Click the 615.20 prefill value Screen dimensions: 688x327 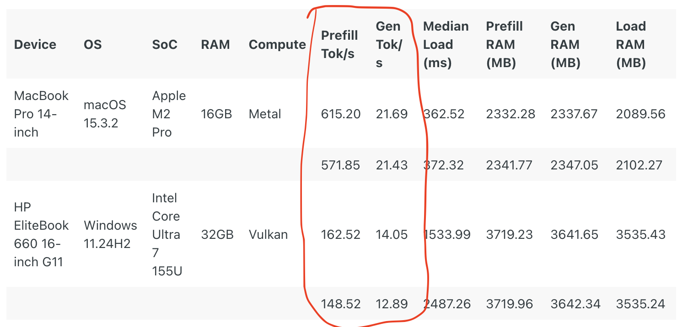click(x=341, y=114)
